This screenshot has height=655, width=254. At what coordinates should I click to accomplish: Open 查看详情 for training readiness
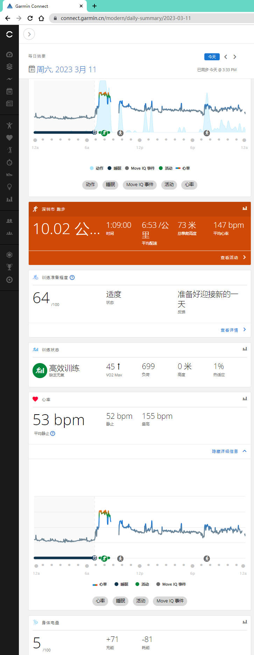tap(233, 330)
